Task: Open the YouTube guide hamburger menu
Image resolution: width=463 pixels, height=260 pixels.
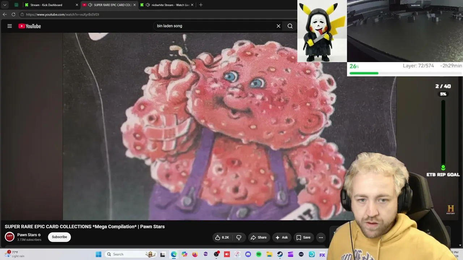Action: (x=10, y=26)
